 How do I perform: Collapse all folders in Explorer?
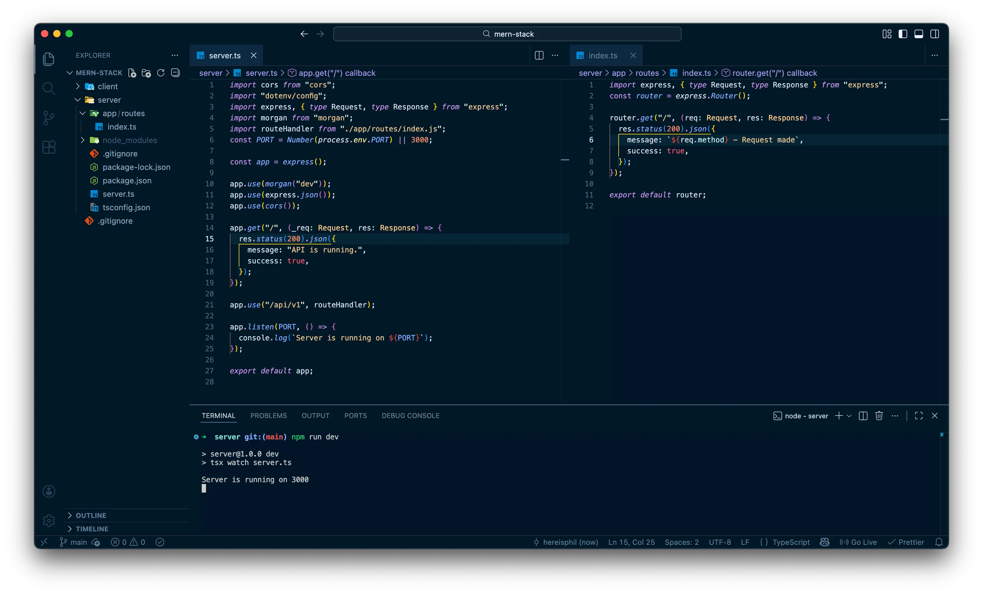[175, 73]
